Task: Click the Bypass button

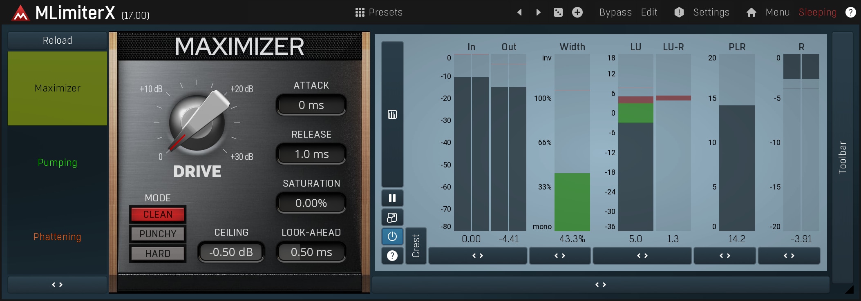Action: pos(615,12)
